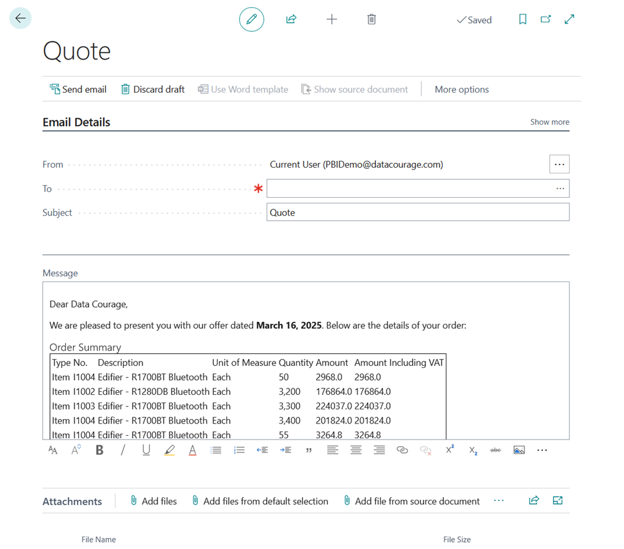
Task: Insert image into the message
Action: pos(519,450)
